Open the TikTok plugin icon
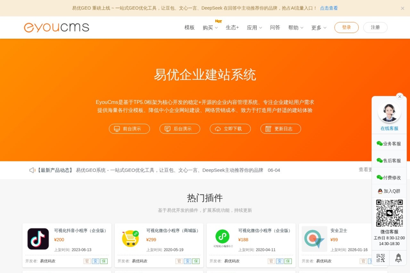This screenshot has width=410, height=273. click(x=38, y=239)
